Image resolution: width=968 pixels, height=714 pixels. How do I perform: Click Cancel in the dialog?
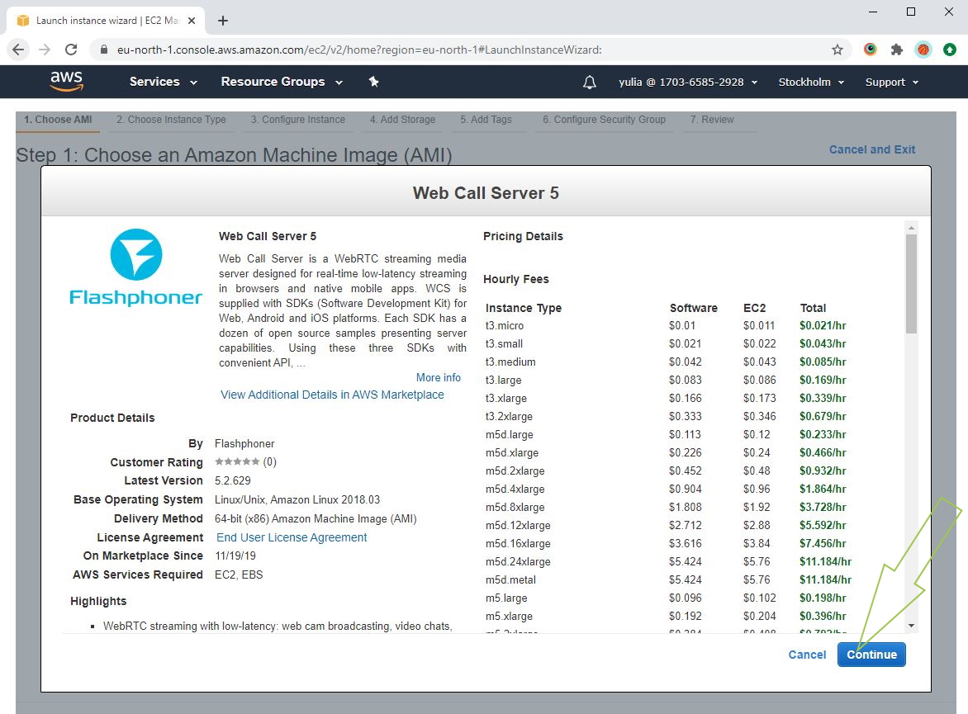click(x=807, y=655)
